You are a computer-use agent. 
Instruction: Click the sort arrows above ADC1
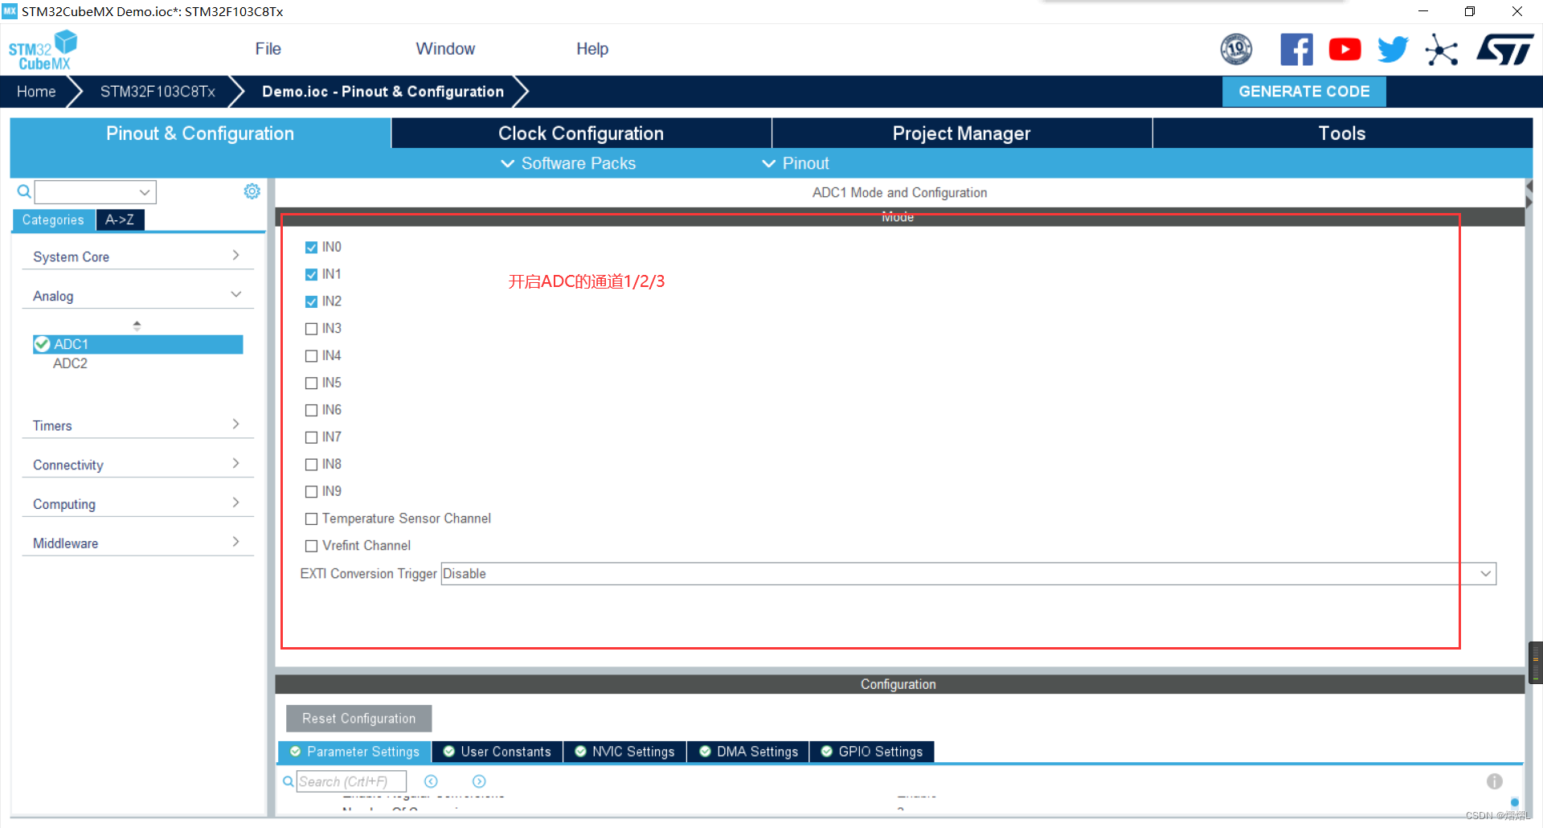137,326
